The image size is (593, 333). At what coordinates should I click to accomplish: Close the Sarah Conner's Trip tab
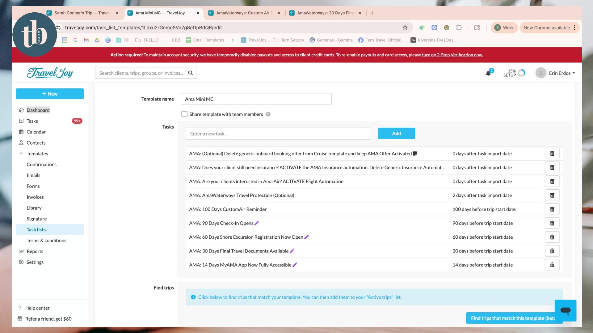click(117, 13)
